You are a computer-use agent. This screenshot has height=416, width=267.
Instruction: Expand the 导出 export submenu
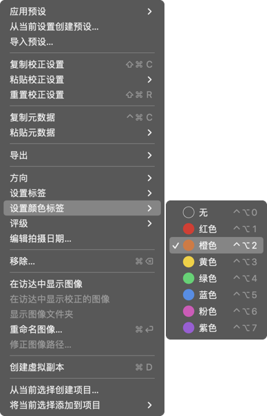82,155
